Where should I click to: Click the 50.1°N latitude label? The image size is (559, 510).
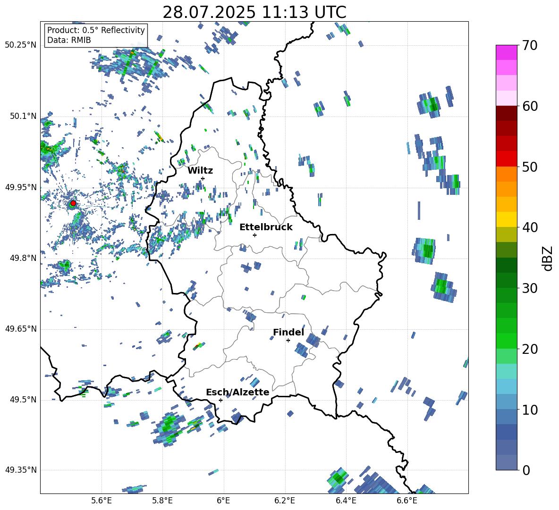(23, 116)
